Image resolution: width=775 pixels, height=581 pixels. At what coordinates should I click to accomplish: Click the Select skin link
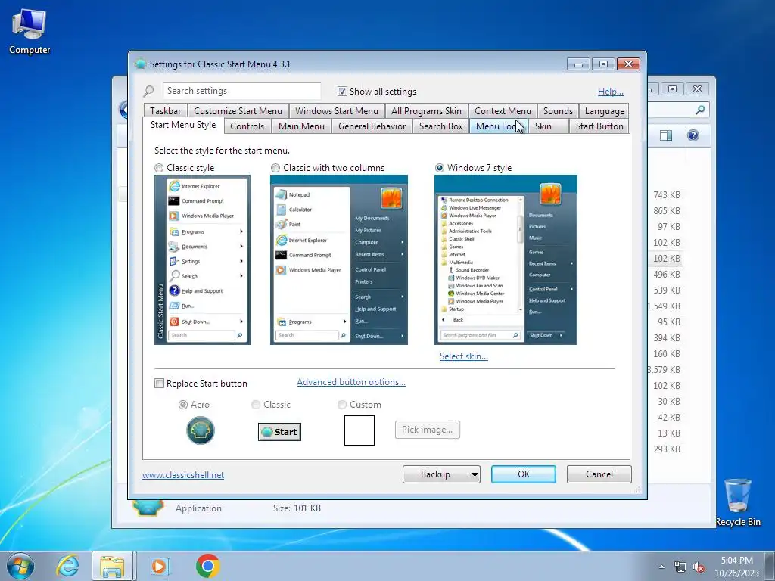pyautogui.click(x=464, y=356)
